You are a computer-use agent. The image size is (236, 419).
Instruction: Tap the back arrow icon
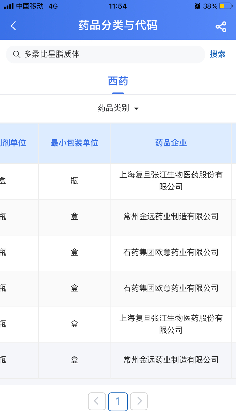click(13, 26)
